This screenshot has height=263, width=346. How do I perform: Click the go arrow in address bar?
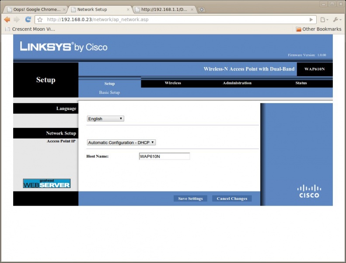coord(311,20)
